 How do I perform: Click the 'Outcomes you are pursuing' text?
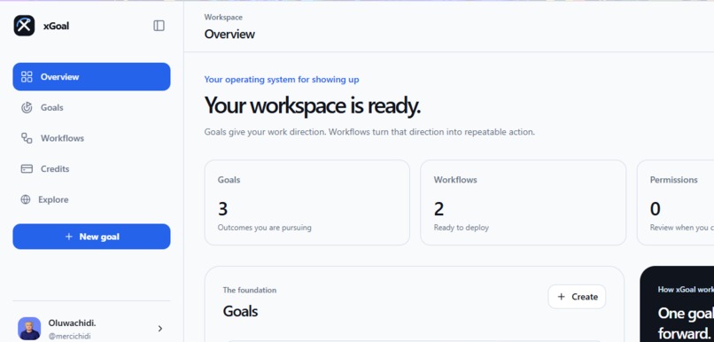[265, 227]
